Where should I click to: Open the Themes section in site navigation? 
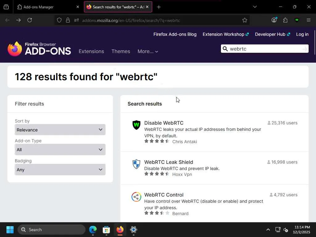(121, 52)
